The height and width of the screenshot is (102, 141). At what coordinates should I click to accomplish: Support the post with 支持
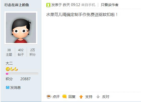click(x=89, y=97)
